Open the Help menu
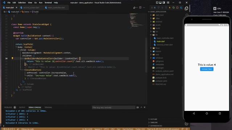The width and height of the screenshot is (232, 130). 56,3
